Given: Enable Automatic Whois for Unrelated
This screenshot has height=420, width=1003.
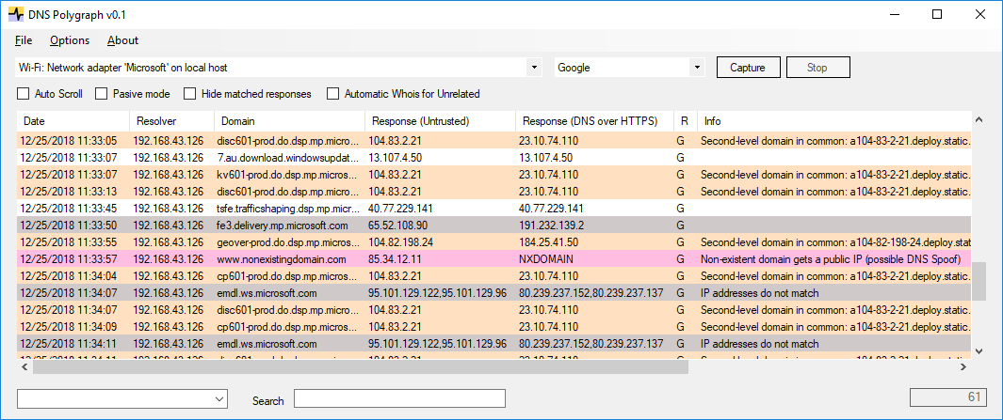Looking at the screenshot, I should coord(333,94).
